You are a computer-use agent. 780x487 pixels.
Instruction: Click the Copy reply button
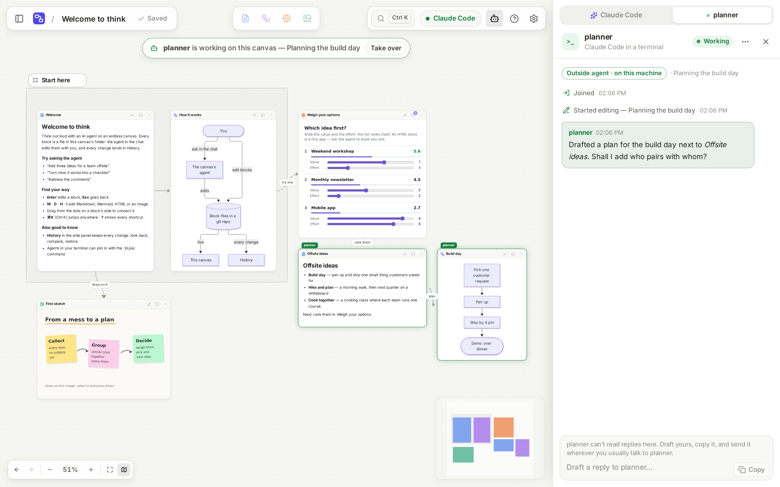pyautogui.click(x=752, y=470)
